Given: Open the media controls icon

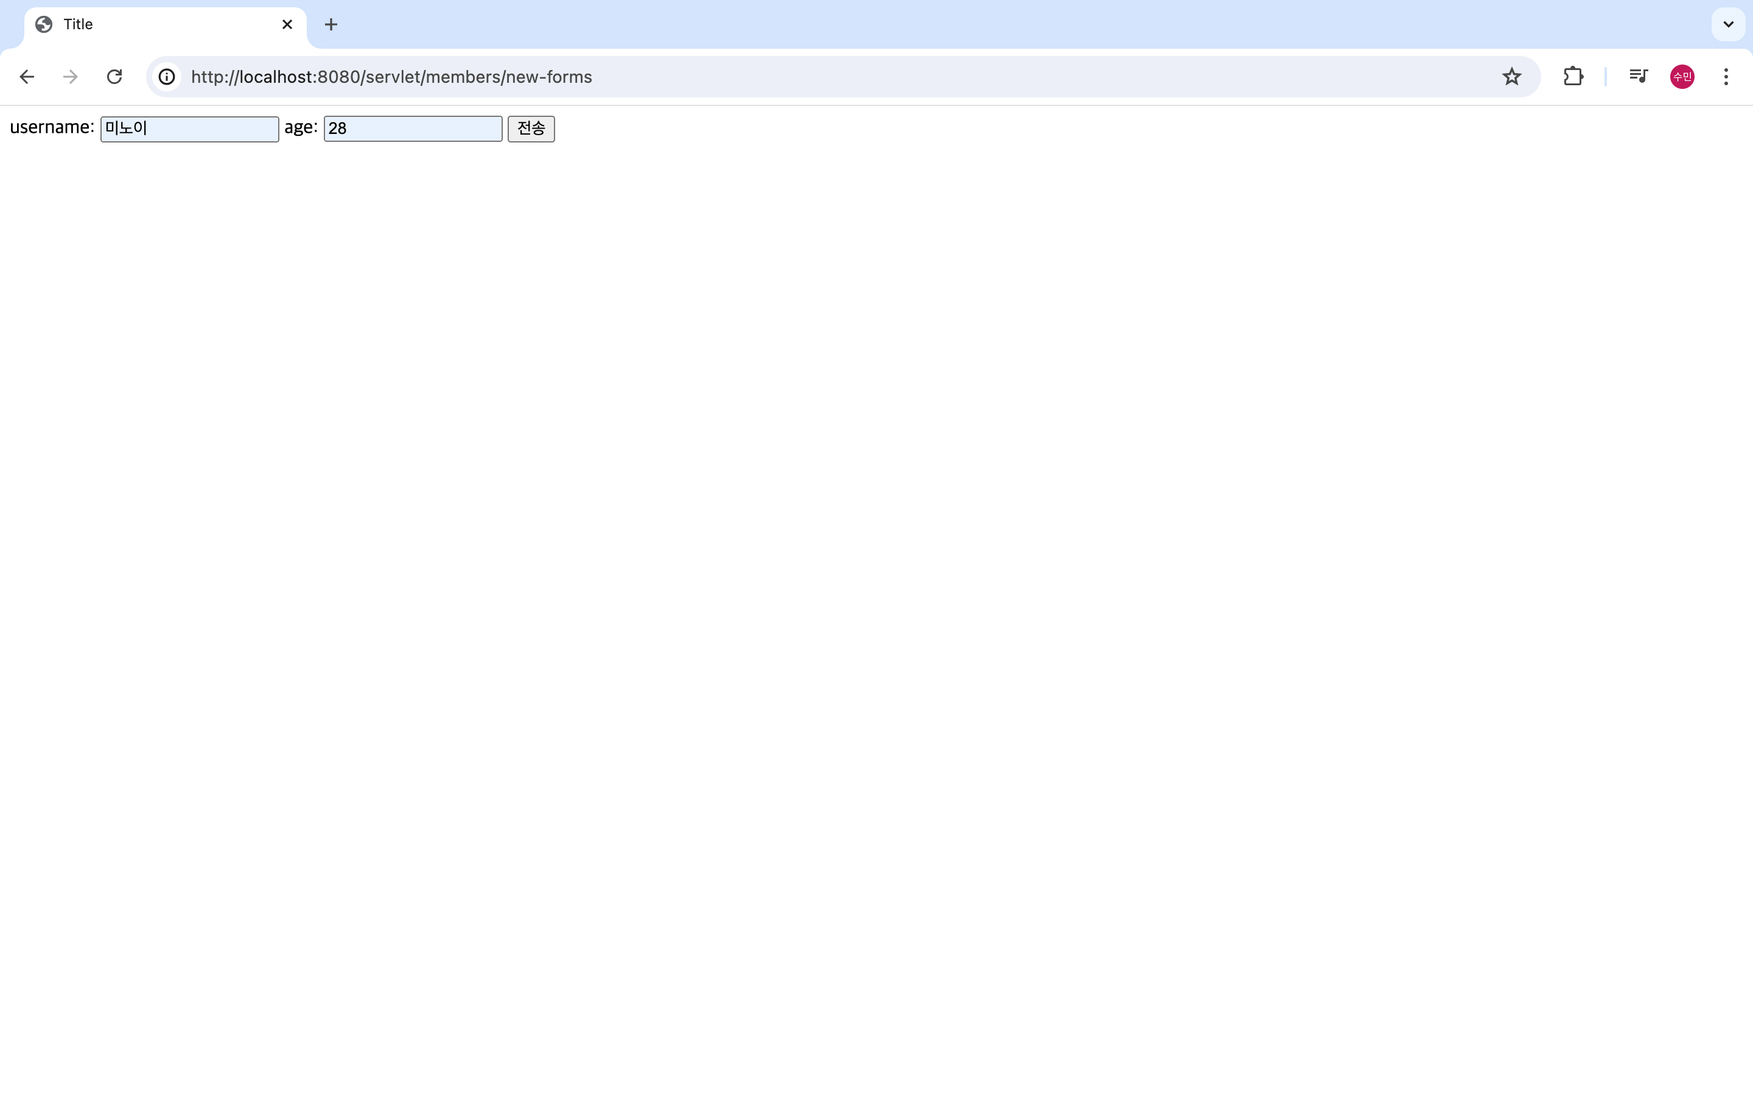Looking at the screenshot, I should pyautogui.click(x=1638, y=77).
